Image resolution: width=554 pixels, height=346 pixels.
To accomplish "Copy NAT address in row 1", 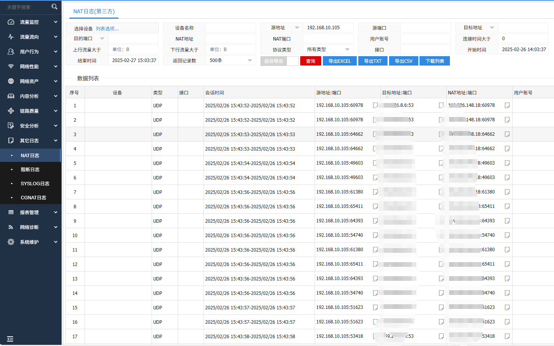I will point(507,105).
